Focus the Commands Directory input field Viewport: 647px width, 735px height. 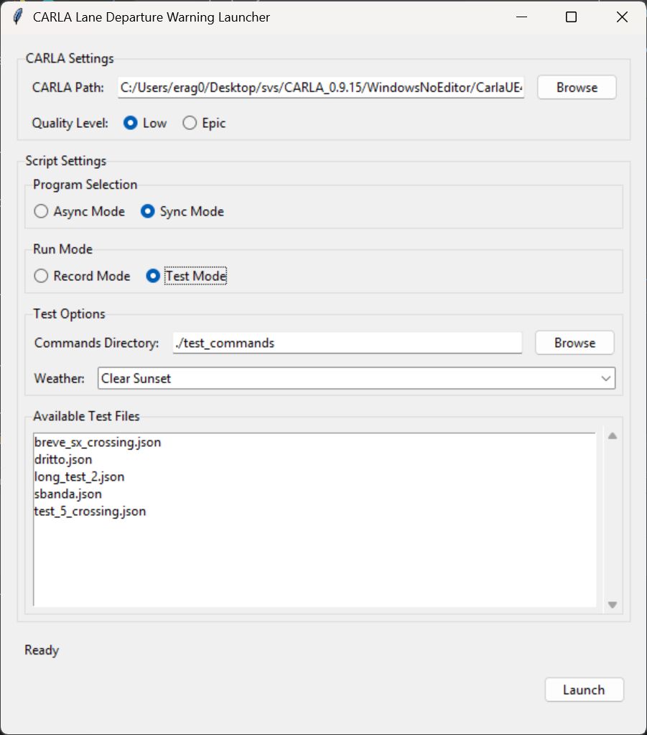pyautogui.click(x=347, y=343)
